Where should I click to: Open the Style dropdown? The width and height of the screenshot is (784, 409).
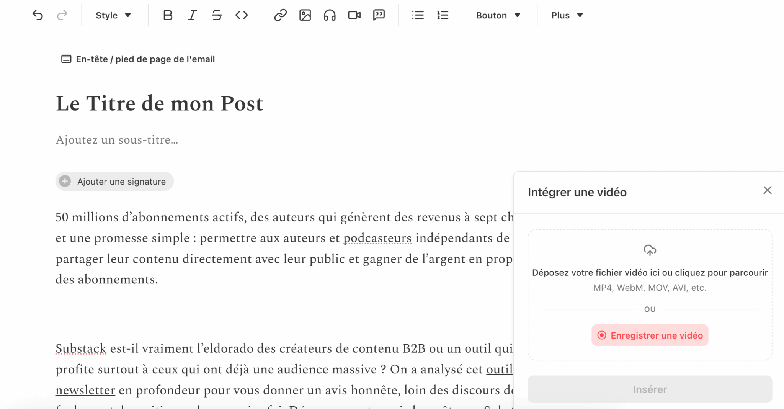point(113,15)
